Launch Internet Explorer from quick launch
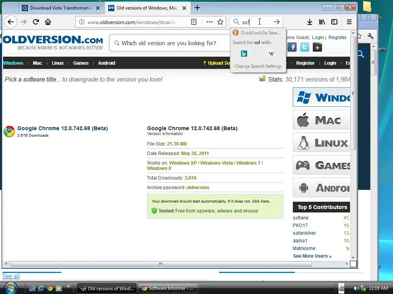This screenshot has height=294, width=393. coord(41,288)
